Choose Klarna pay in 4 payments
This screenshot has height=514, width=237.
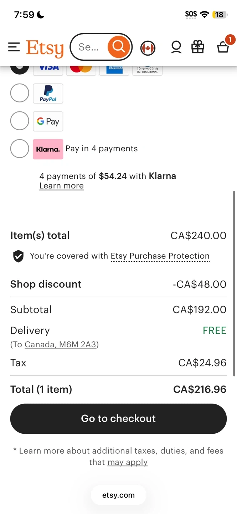20,148
